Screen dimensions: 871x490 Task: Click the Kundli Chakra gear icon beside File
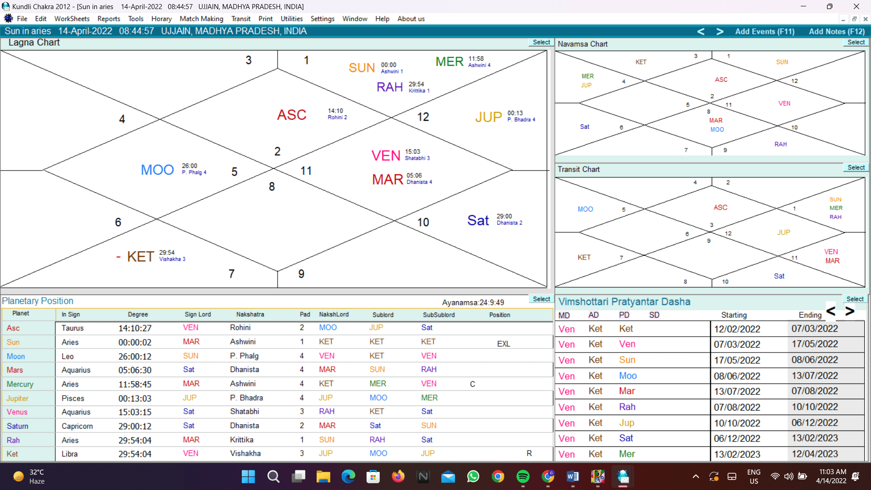point(8,19)
